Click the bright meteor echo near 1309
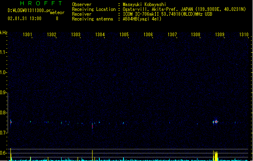 (216, 122)
